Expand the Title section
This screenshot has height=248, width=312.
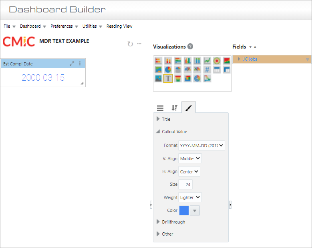pos(158,119)
